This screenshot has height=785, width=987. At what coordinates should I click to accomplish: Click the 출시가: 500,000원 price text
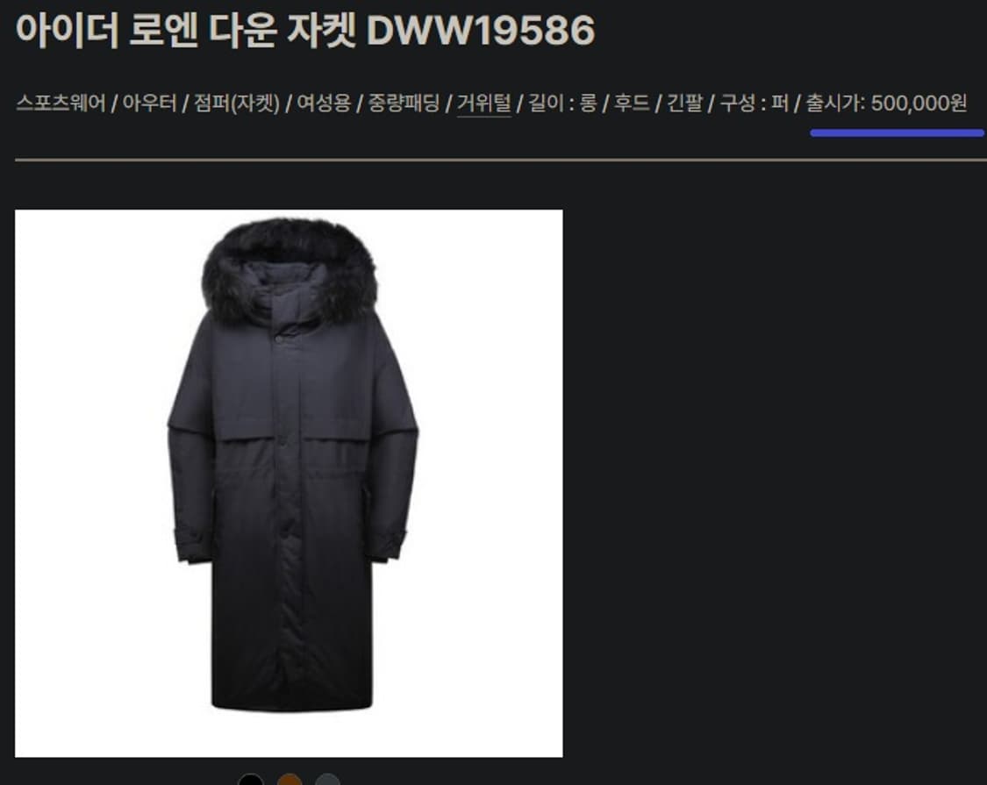[x=886, y=103]
